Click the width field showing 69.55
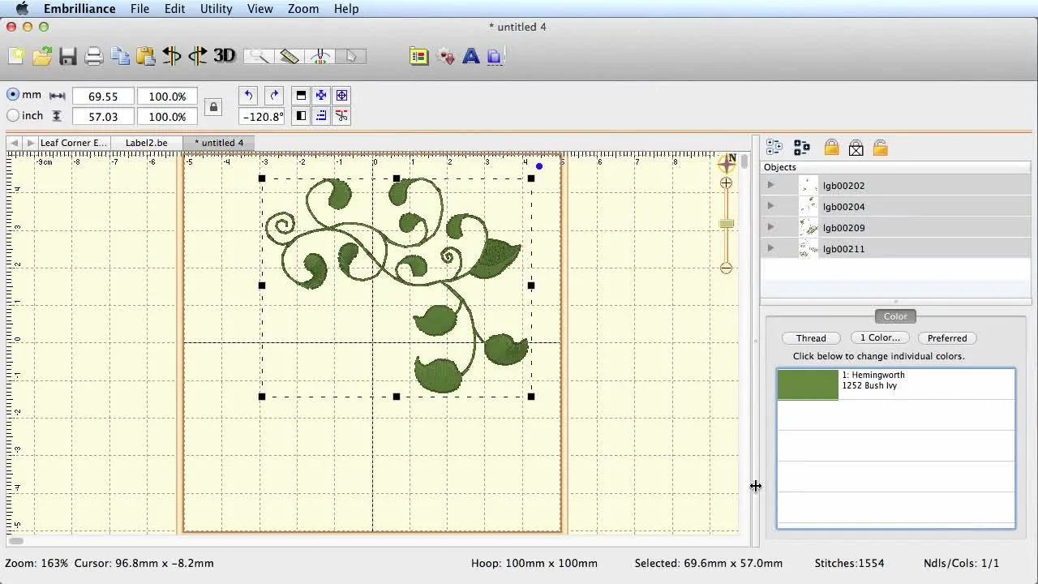Image resolution: width=1038 pixels, height=584 pixels. point(103,96)
